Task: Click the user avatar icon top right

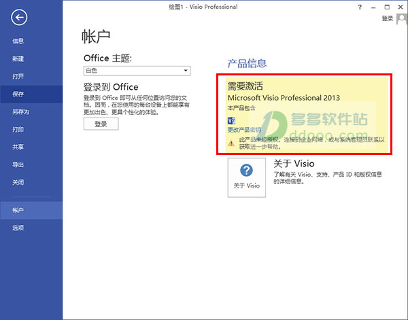Action: (x=402, y=19)
